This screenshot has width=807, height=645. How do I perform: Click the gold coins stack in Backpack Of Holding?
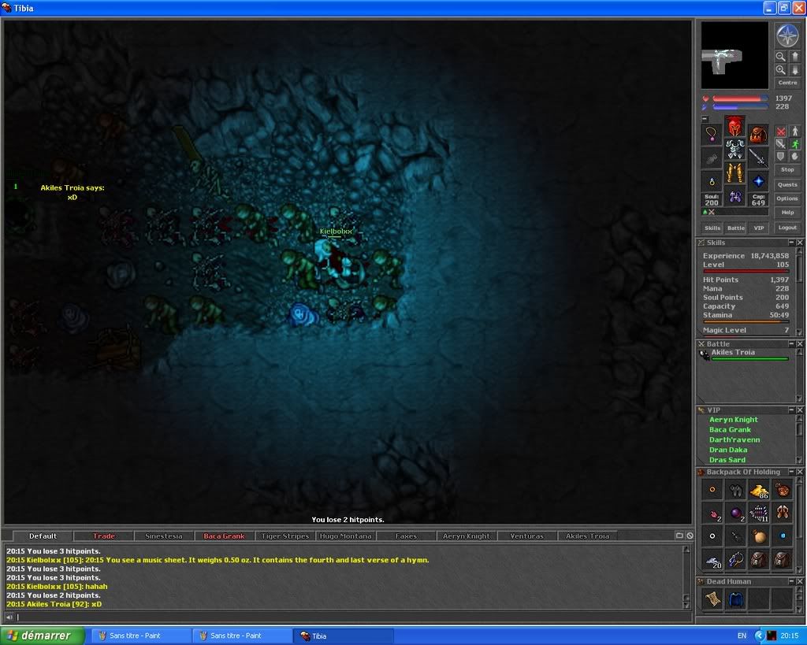coord(759,490)
